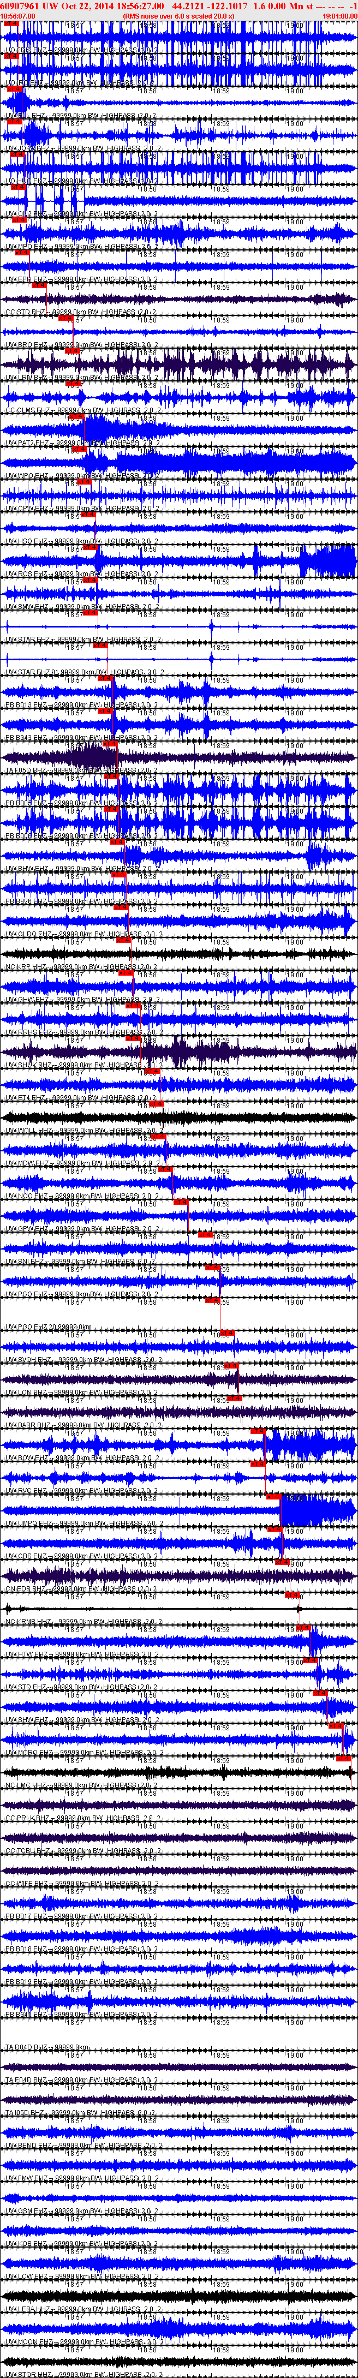The width and height of the screenshot is (358, 2378).
Task: Select the NC.LMC HHZ station label
Action: [80, 1787]
